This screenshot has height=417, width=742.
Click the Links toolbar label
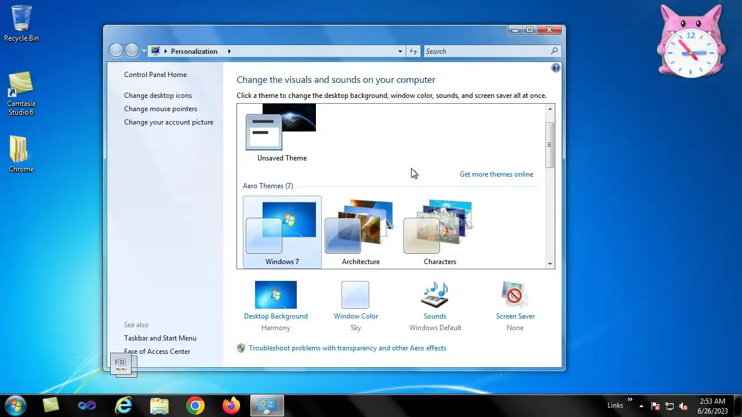coord(615,405)
